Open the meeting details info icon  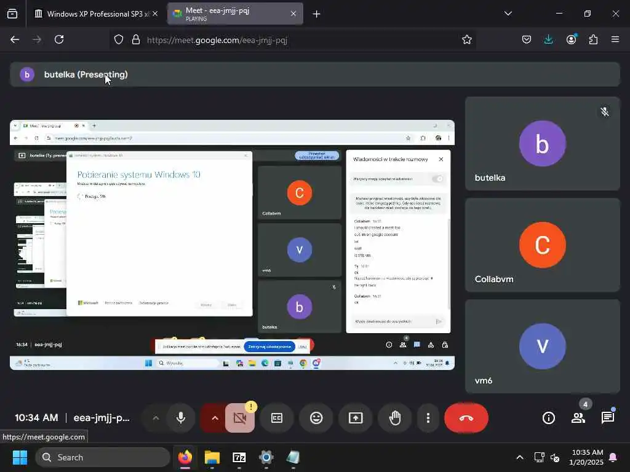click(x=548, y=418)
